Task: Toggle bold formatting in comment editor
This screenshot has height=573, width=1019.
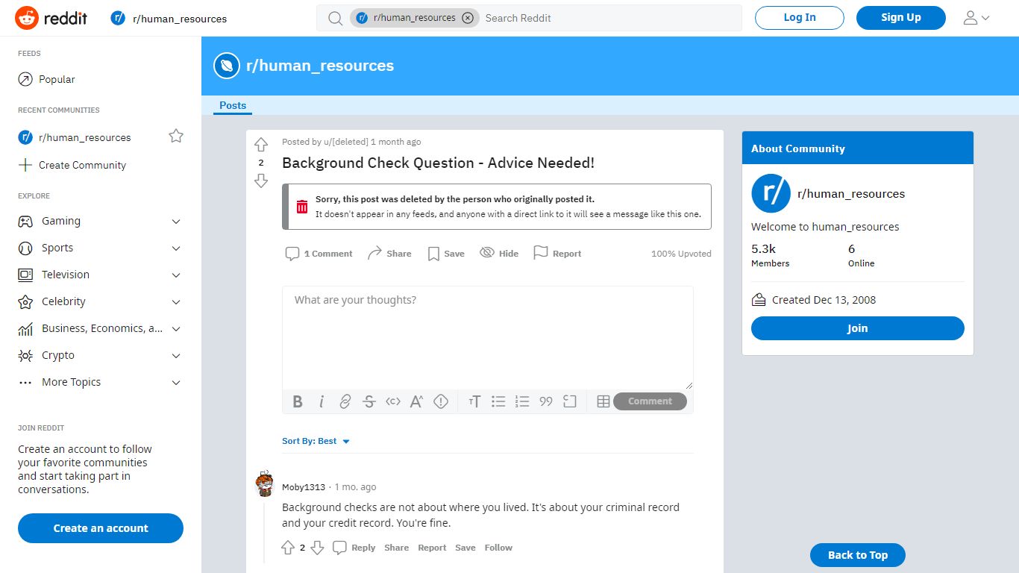Action: coord(298,401)
